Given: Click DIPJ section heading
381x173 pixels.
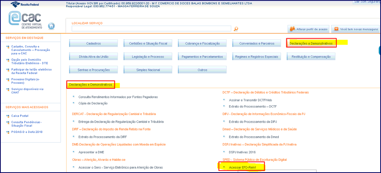Looking at the screenshot, I should [x=264, y=114].
